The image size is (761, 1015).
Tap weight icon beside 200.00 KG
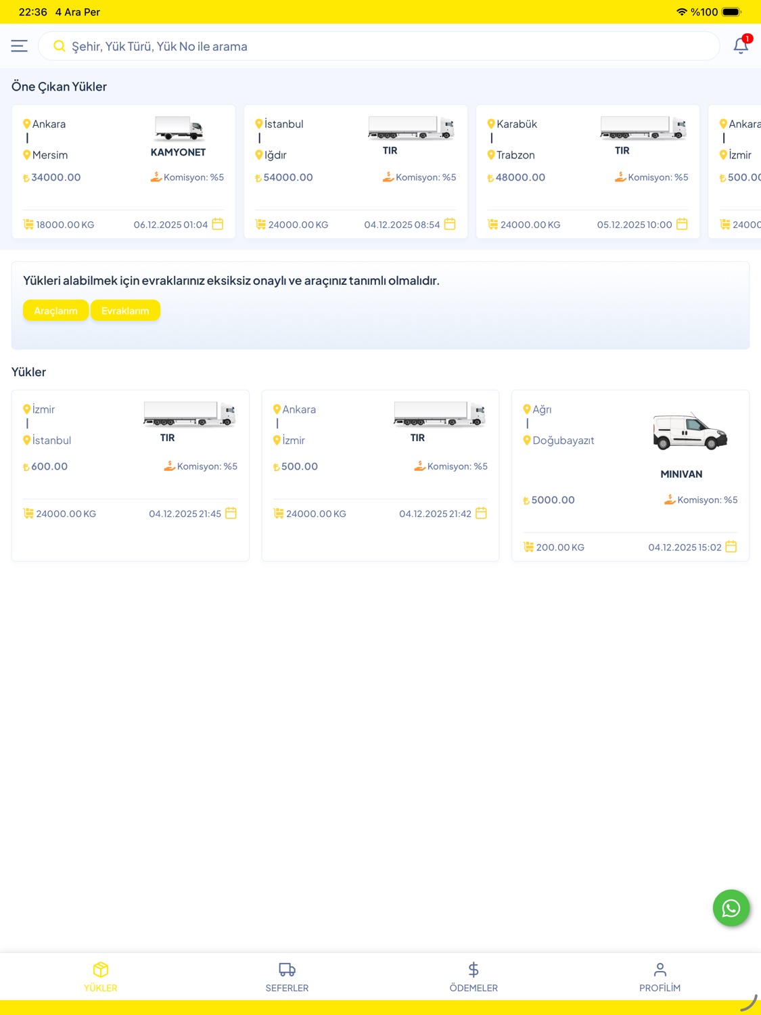click(x=528, y=547)
